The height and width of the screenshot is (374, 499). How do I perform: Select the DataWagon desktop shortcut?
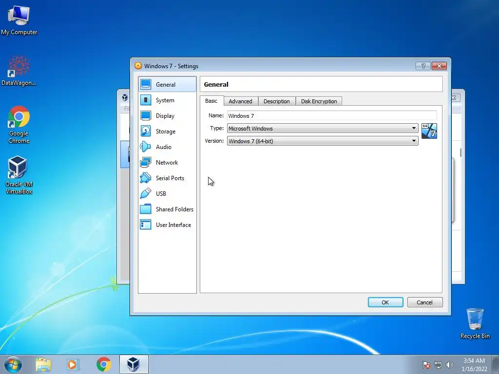[x=19, y=71]
